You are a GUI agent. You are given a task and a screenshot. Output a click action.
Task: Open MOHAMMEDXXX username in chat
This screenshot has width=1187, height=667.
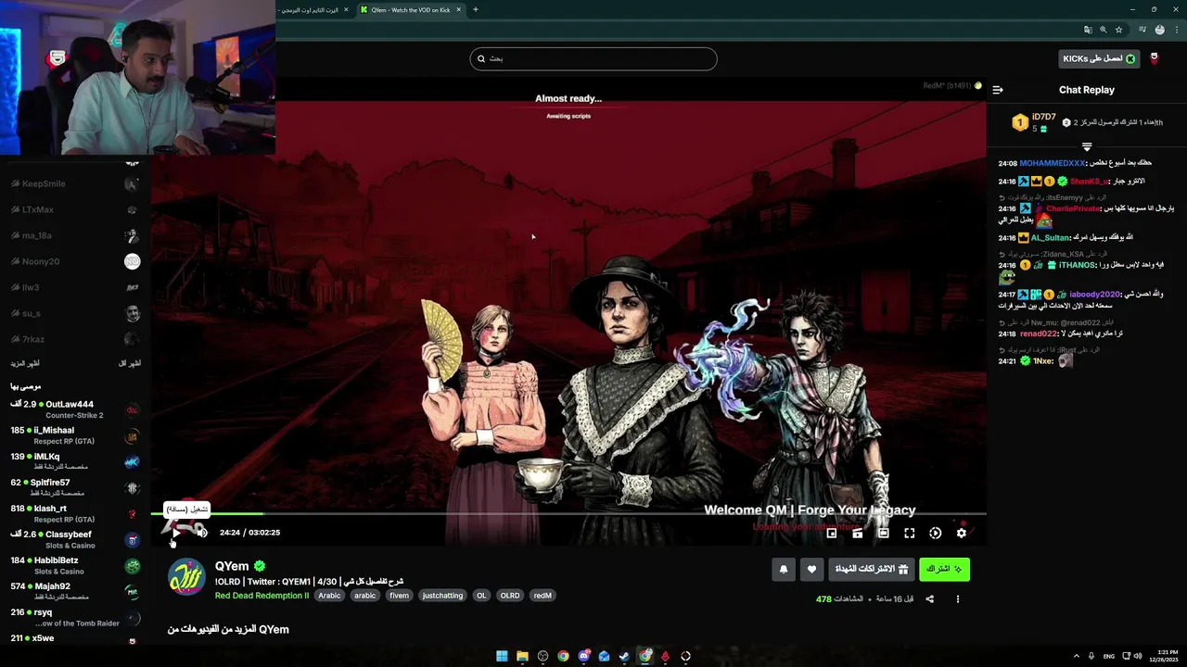coord(1053,163)
